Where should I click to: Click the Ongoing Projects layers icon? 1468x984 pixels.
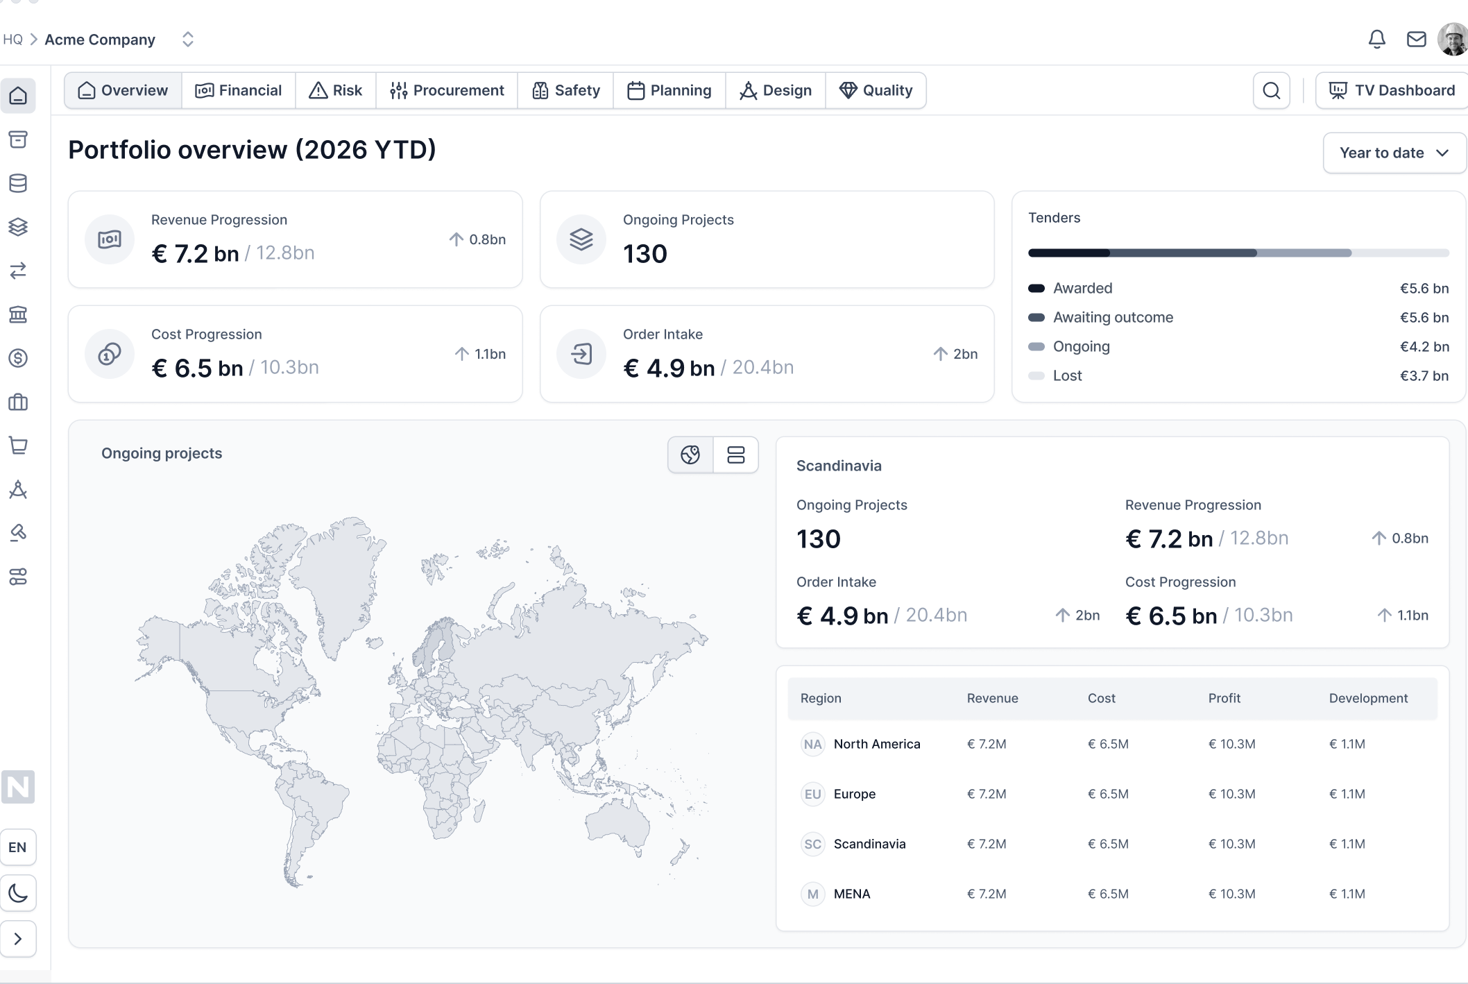(x=581, y=239)
